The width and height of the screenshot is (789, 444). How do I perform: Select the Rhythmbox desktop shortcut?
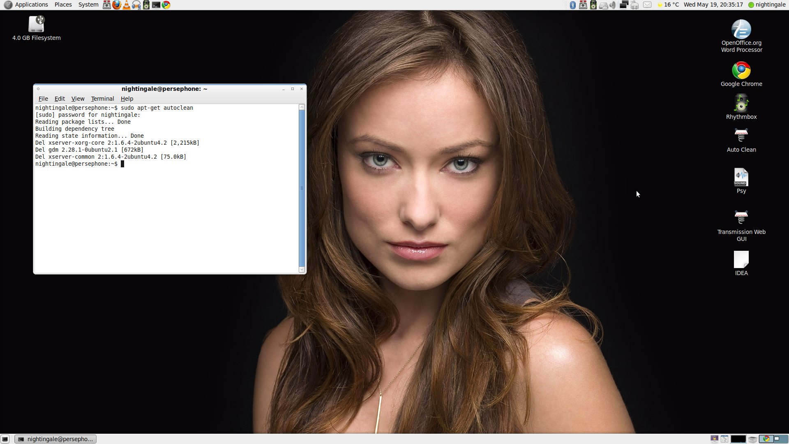click(741, 107)
